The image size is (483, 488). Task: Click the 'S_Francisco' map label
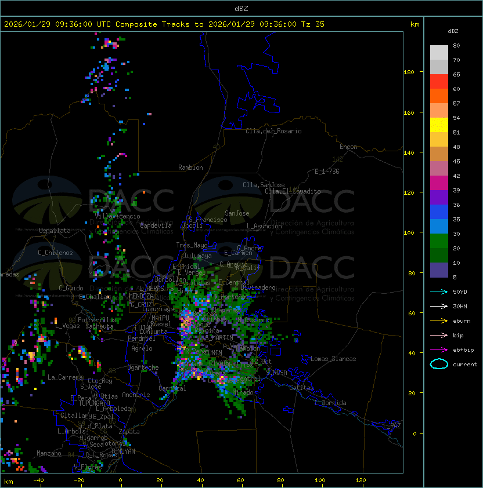208,220
